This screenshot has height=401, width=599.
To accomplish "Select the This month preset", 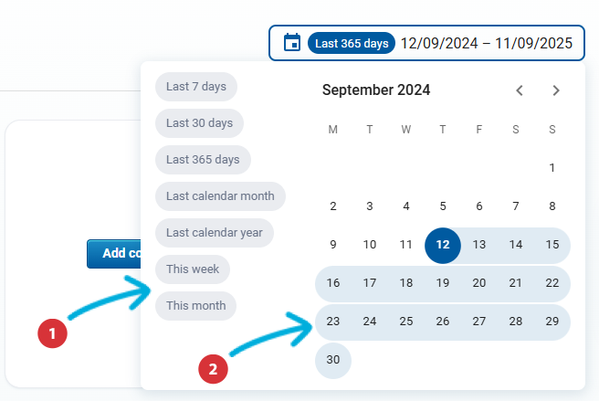I will pyautogui.click(x=196, y=304).
